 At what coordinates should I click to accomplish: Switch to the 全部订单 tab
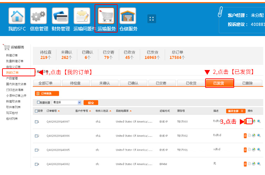[x=47, y=83]
